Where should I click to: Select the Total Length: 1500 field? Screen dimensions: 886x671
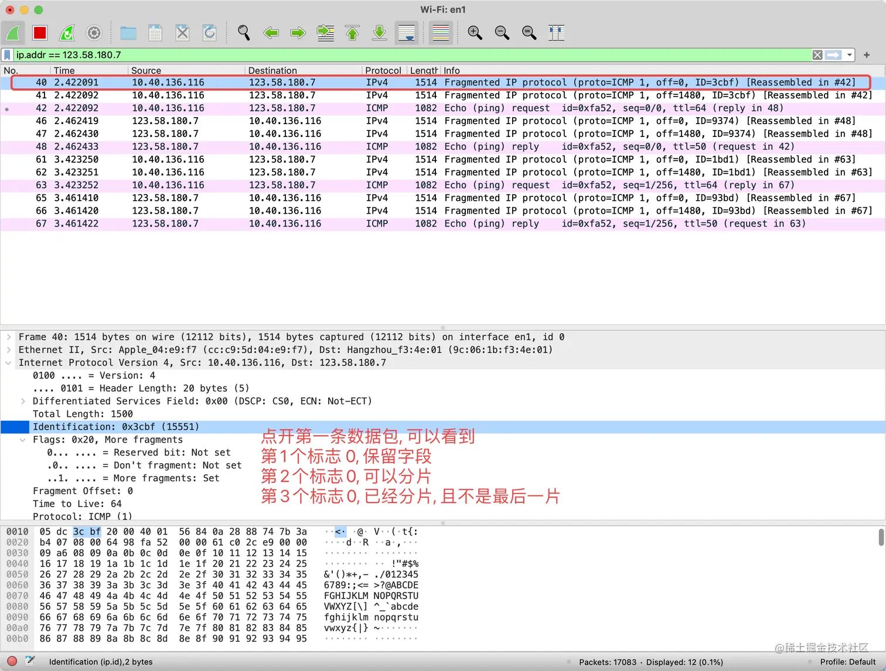coord(83,415)
